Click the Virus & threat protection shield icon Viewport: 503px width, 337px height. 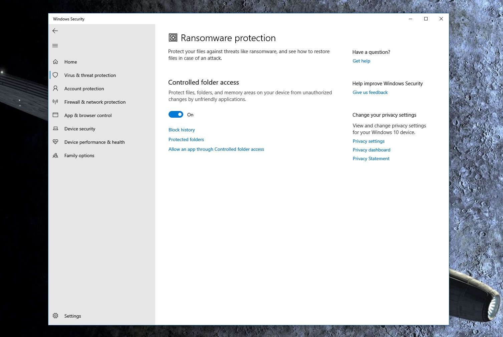point(55,75)
